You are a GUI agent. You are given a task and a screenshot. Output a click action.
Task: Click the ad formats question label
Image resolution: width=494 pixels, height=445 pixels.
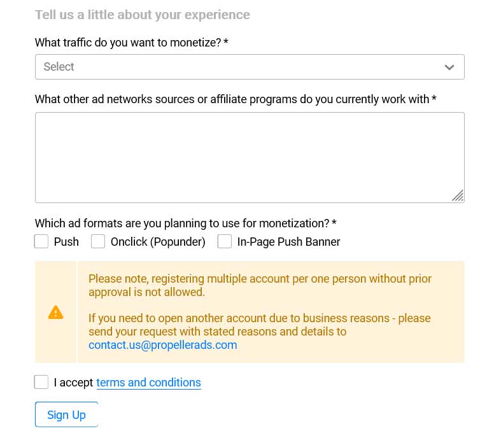click(185, 223)
